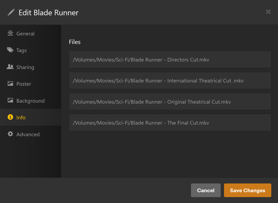Screen dimensions: 278x203
Task: Click the Poster image icon
Action: coord(10,84)
